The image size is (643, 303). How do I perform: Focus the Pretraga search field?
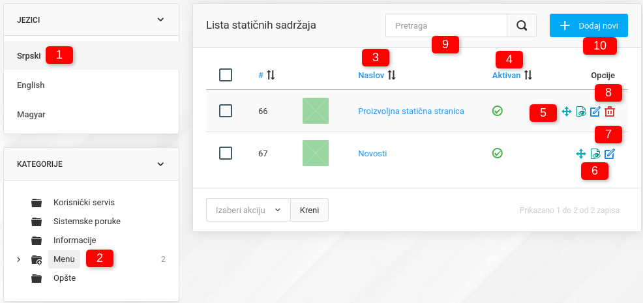[x=446, y=26]
